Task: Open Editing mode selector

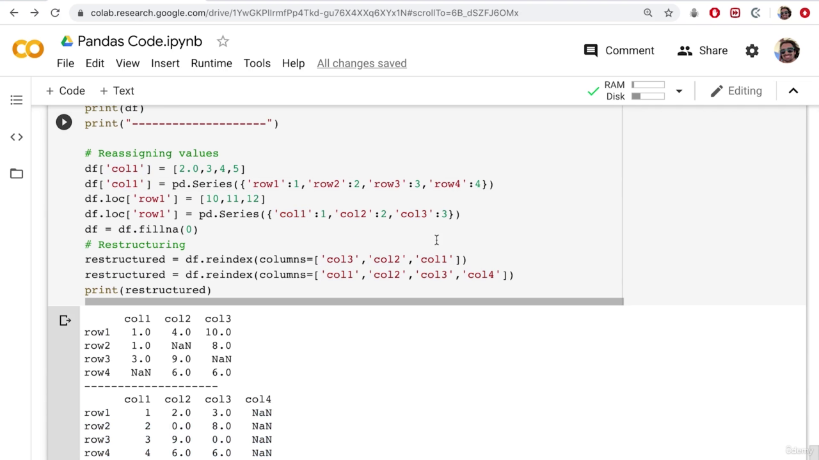Action: coord(736,91)
